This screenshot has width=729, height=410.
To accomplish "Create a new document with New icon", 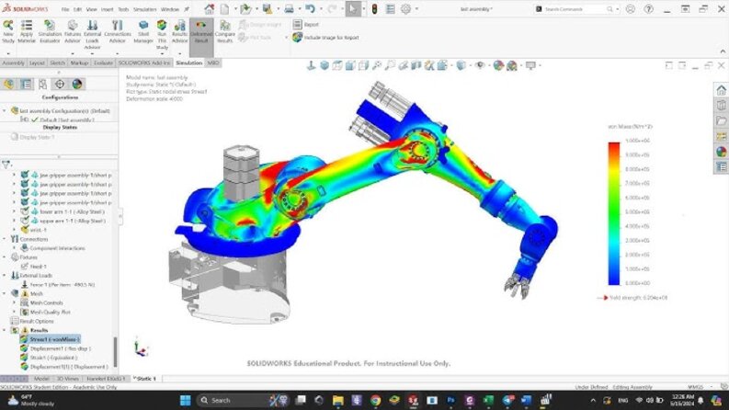I will point(224,9).
